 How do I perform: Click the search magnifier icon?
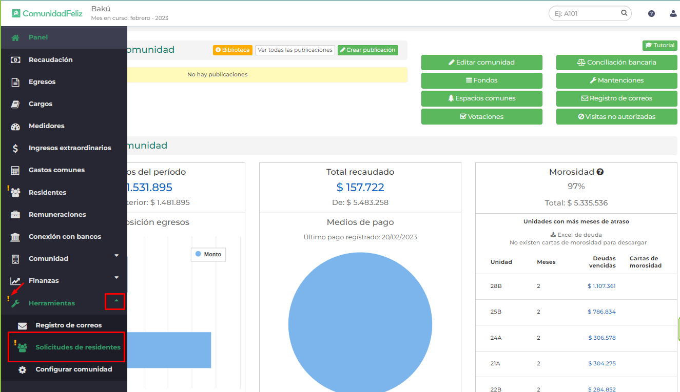(624, 13)
